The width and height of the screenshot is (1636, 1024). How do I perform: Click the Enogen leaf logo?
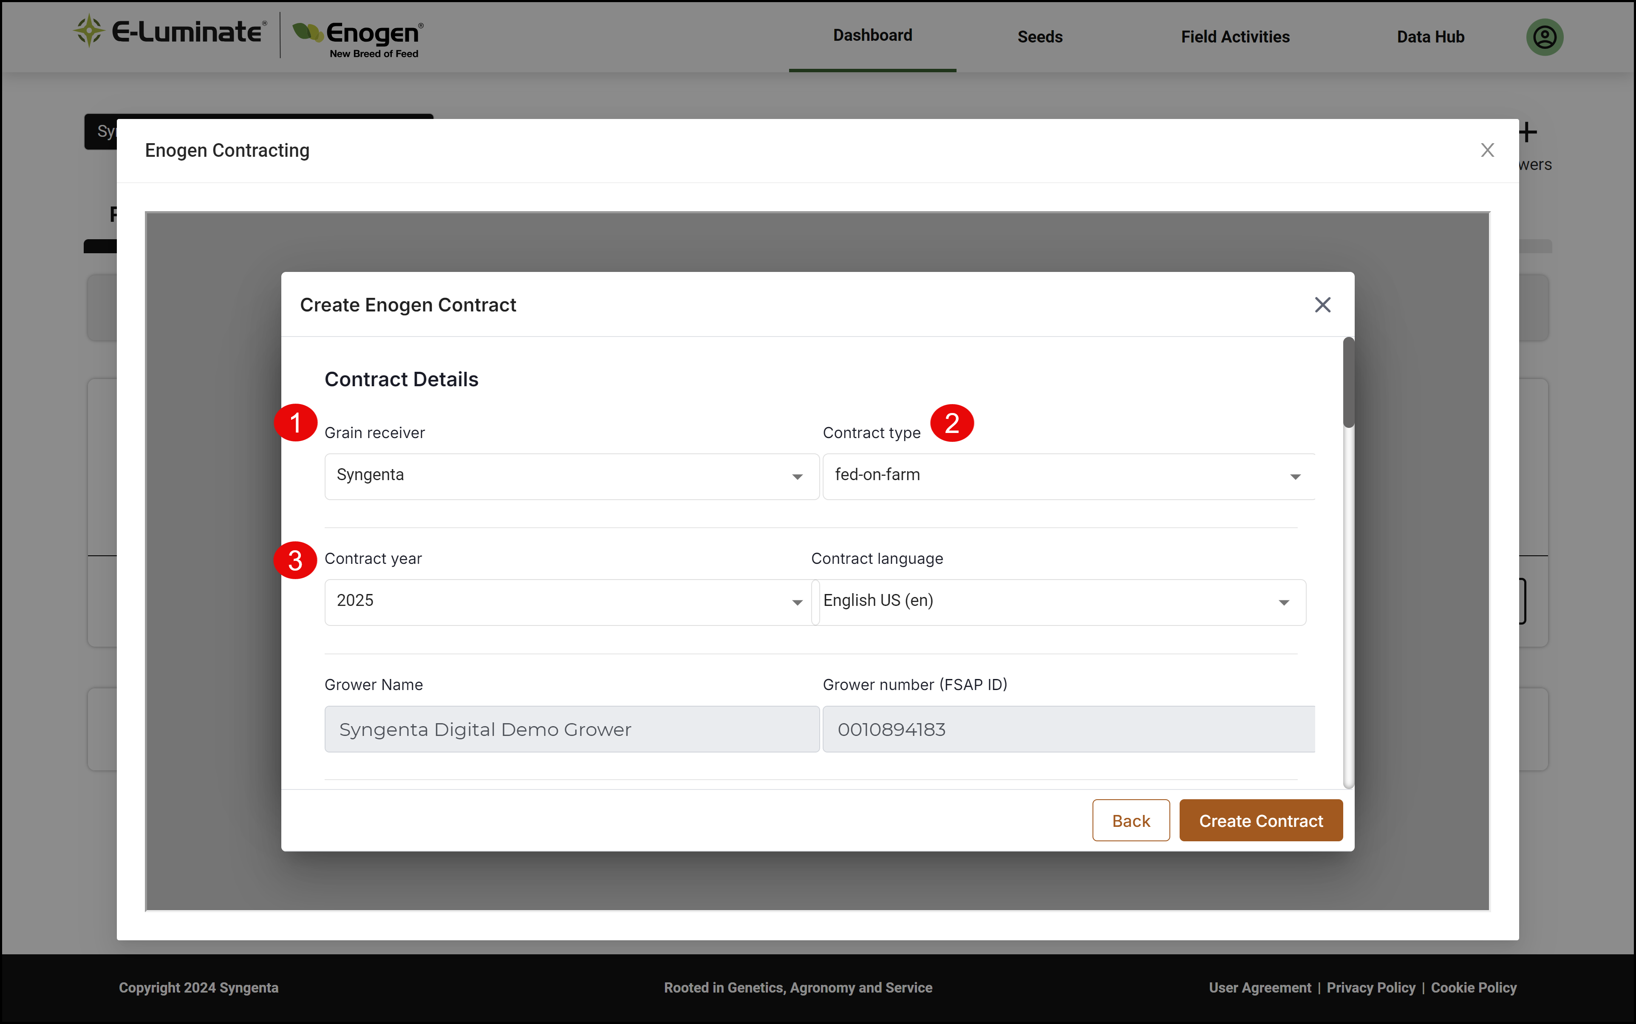307,31
